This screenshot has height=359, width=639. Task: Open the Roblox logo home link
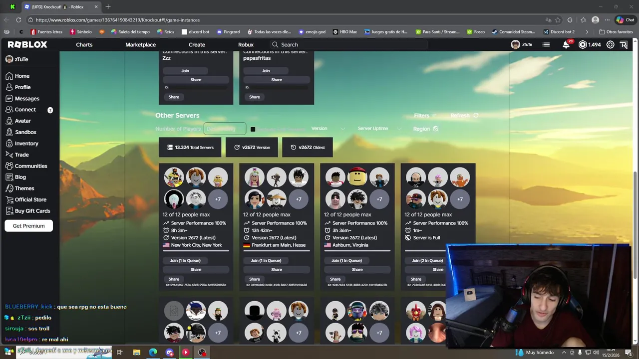tap(27, 44)
